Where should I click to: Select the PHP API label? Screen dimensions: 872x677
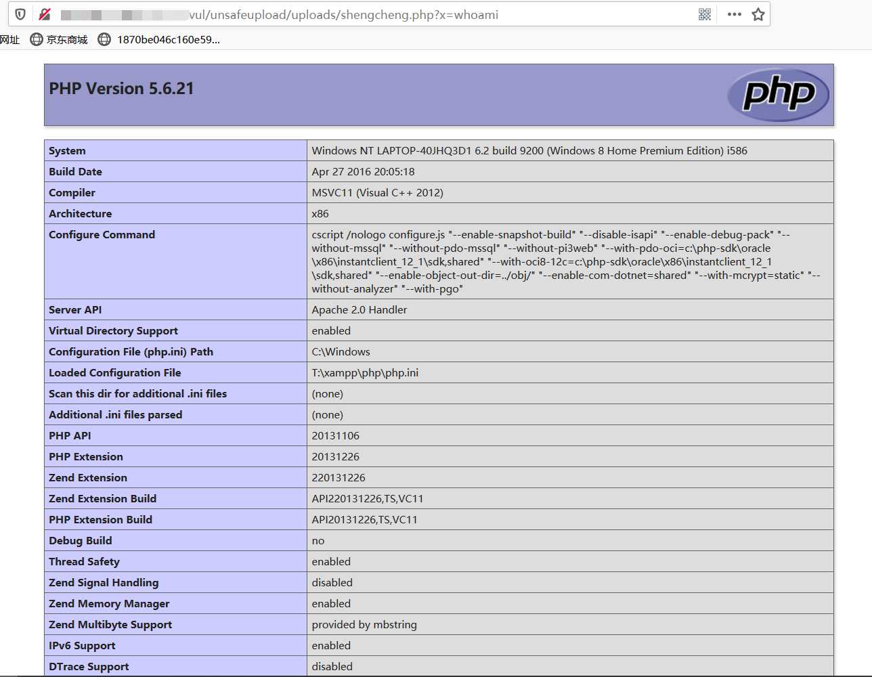(x=70, y=435)
